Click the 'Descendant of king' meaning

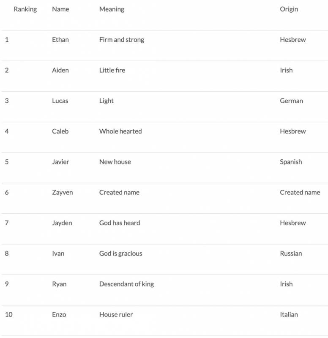point(126,284)
